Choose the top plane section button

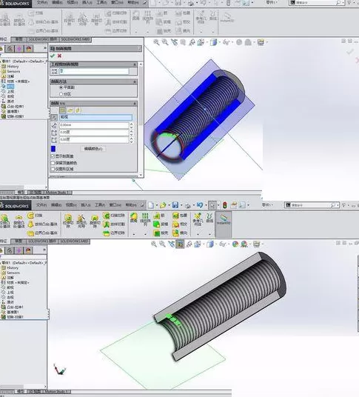click(x=70, y=110)
